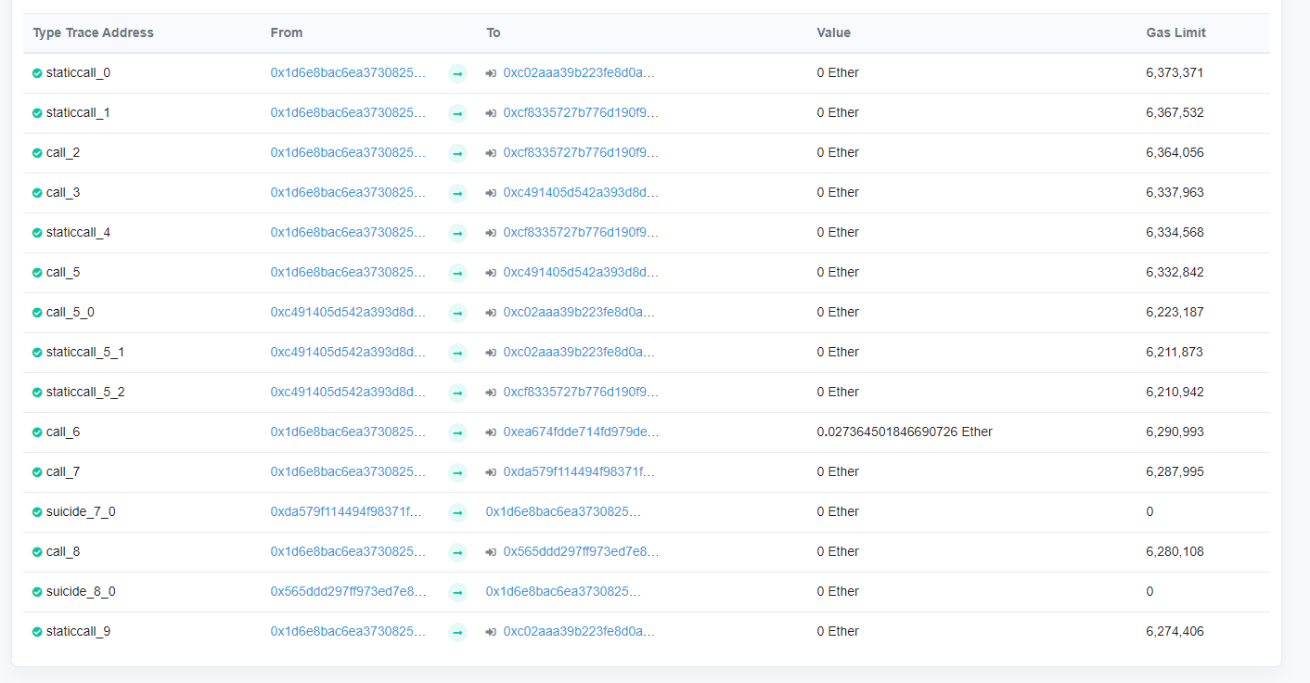Click the 0 Ether value in the call_3 row
Screen dimensions: 1310x683
pyautogui.click(x=838, y=192)
